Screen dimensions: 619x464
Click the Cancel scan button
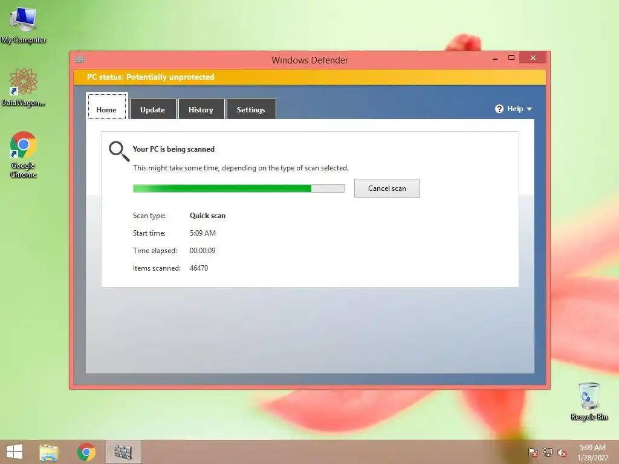pyautogui.click(x=387, y=188)
